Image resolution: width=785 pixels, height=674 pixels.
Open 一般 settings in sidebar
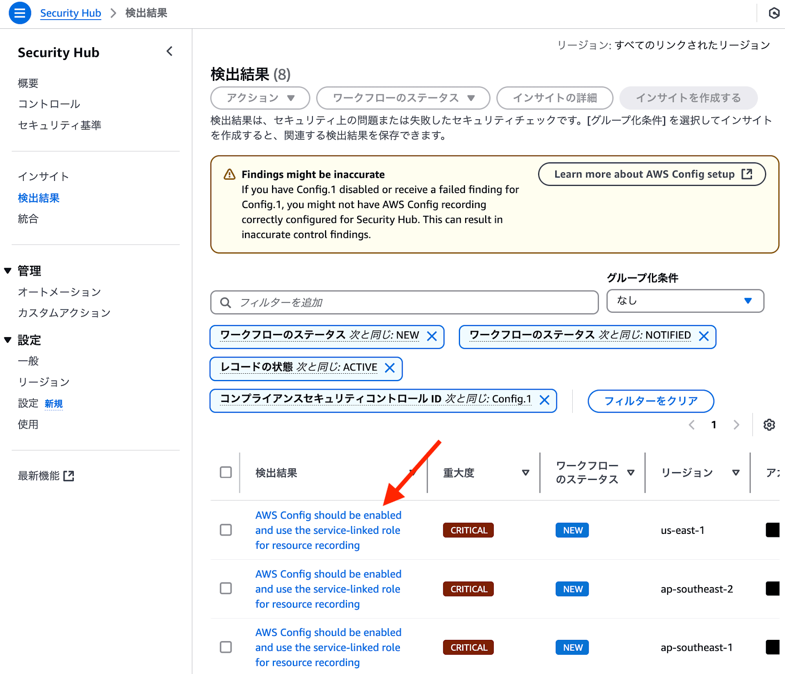tap(28, 361)
